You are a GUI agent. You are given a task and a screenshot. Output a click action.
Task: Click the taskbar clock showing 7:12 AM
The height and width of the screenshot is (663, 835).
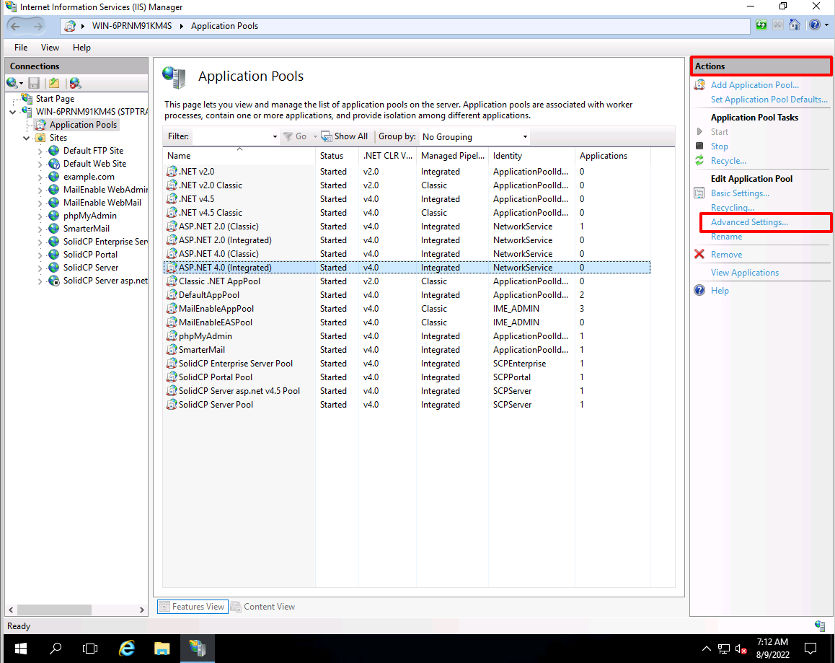pos(772,648)
